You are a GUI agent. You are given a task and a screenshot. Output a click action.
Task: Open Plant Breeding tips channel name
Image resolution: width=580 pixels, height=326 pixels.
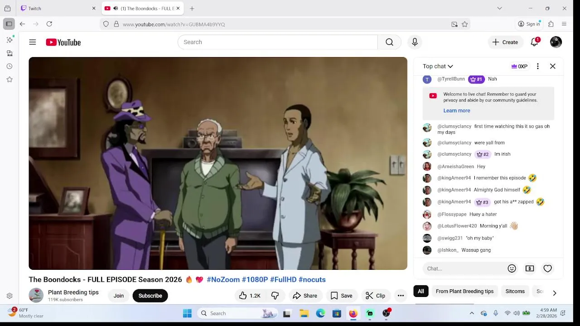(x=73, y=292)
